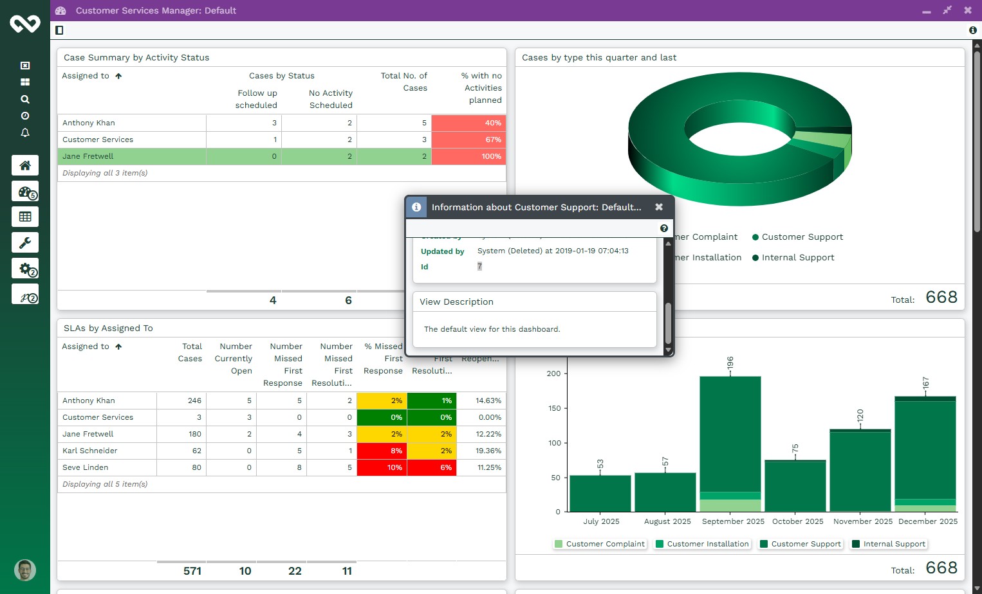Open the settings gears sidebar icon
The width and height of the screenshot is (982, 594).
(x=25, y=269)
